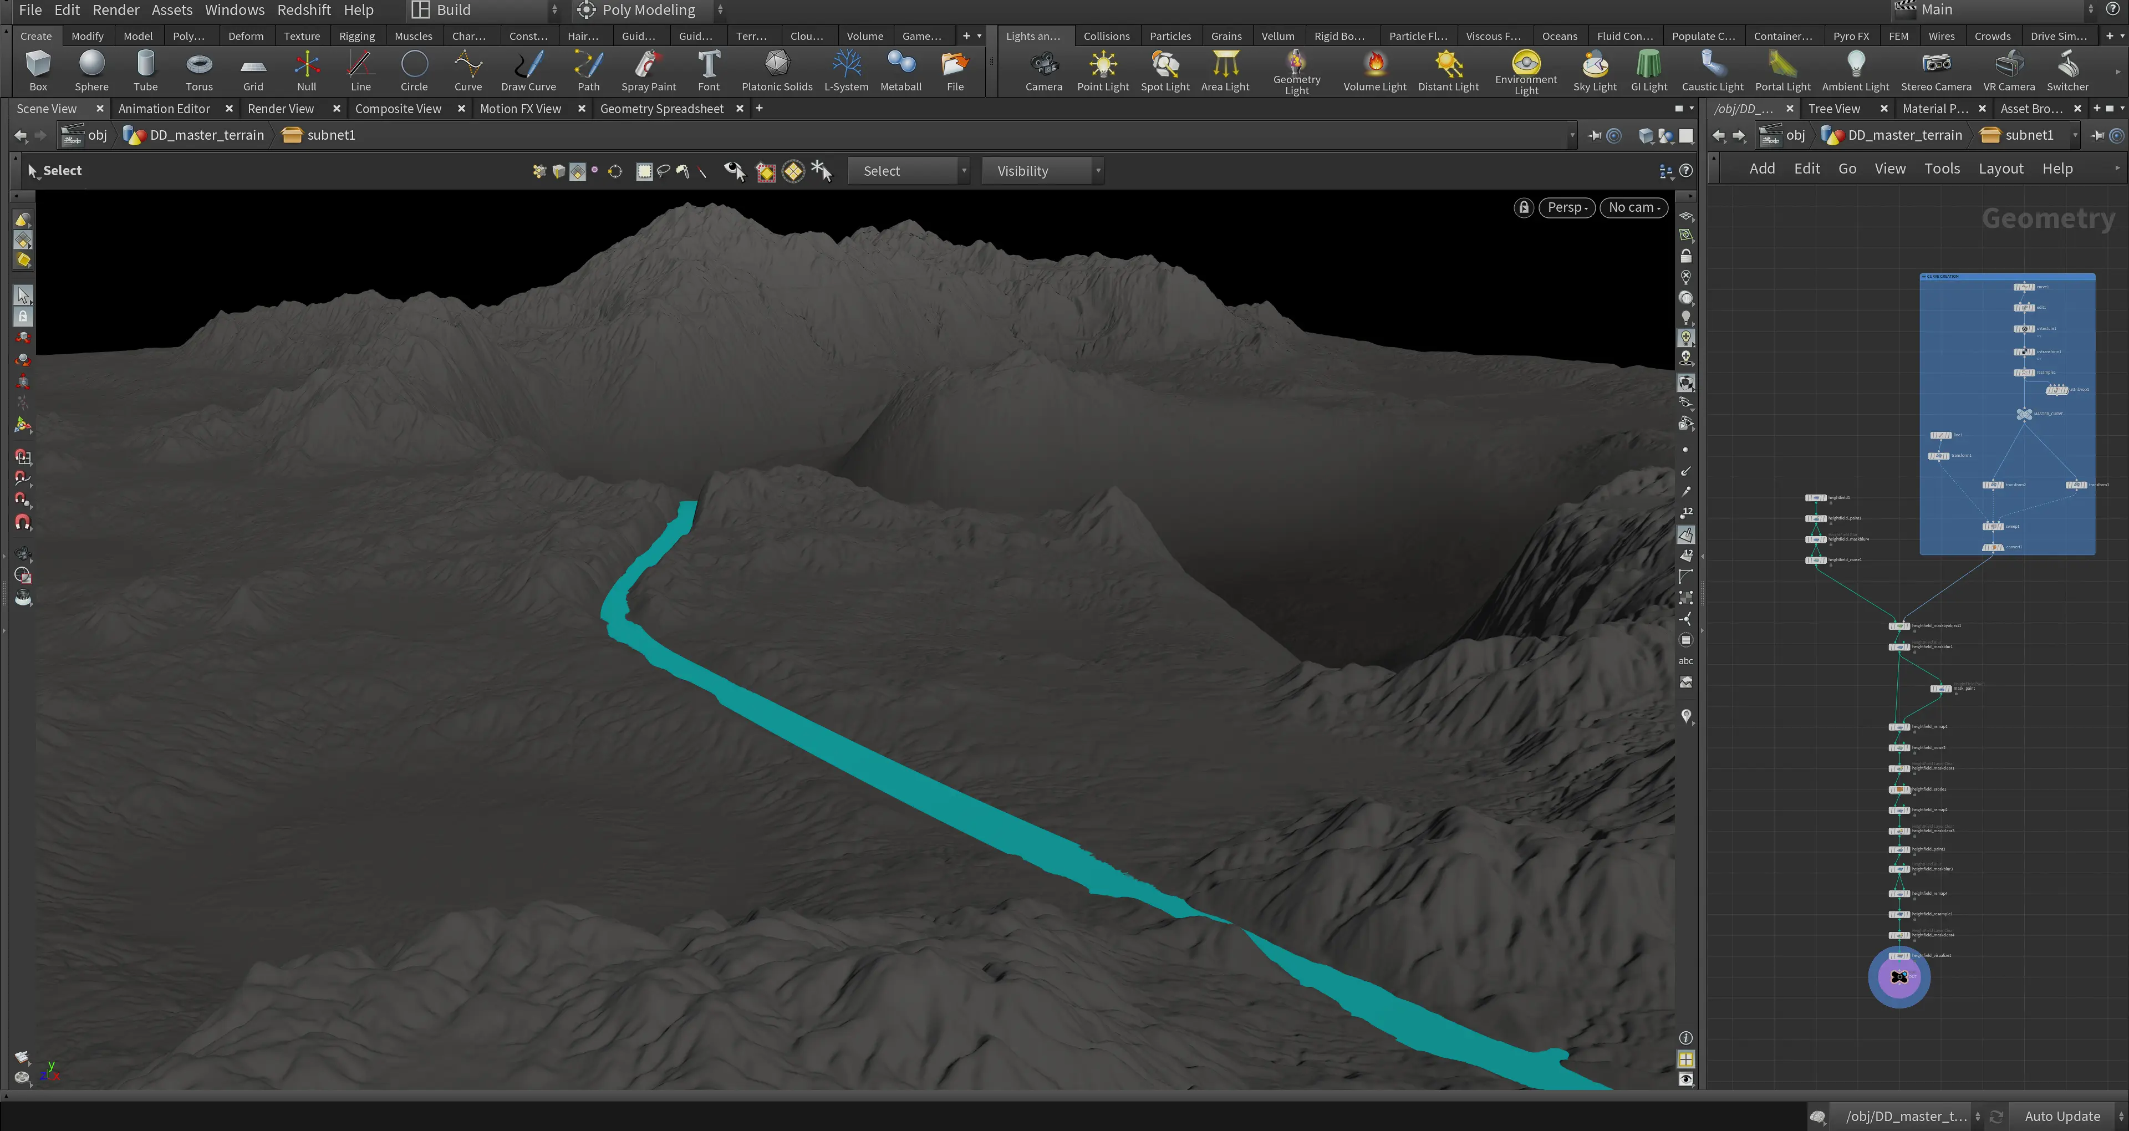Add a new pane tab with plus button
The height and width of the screenshot is (1131, 2129).
coord(758,108)
